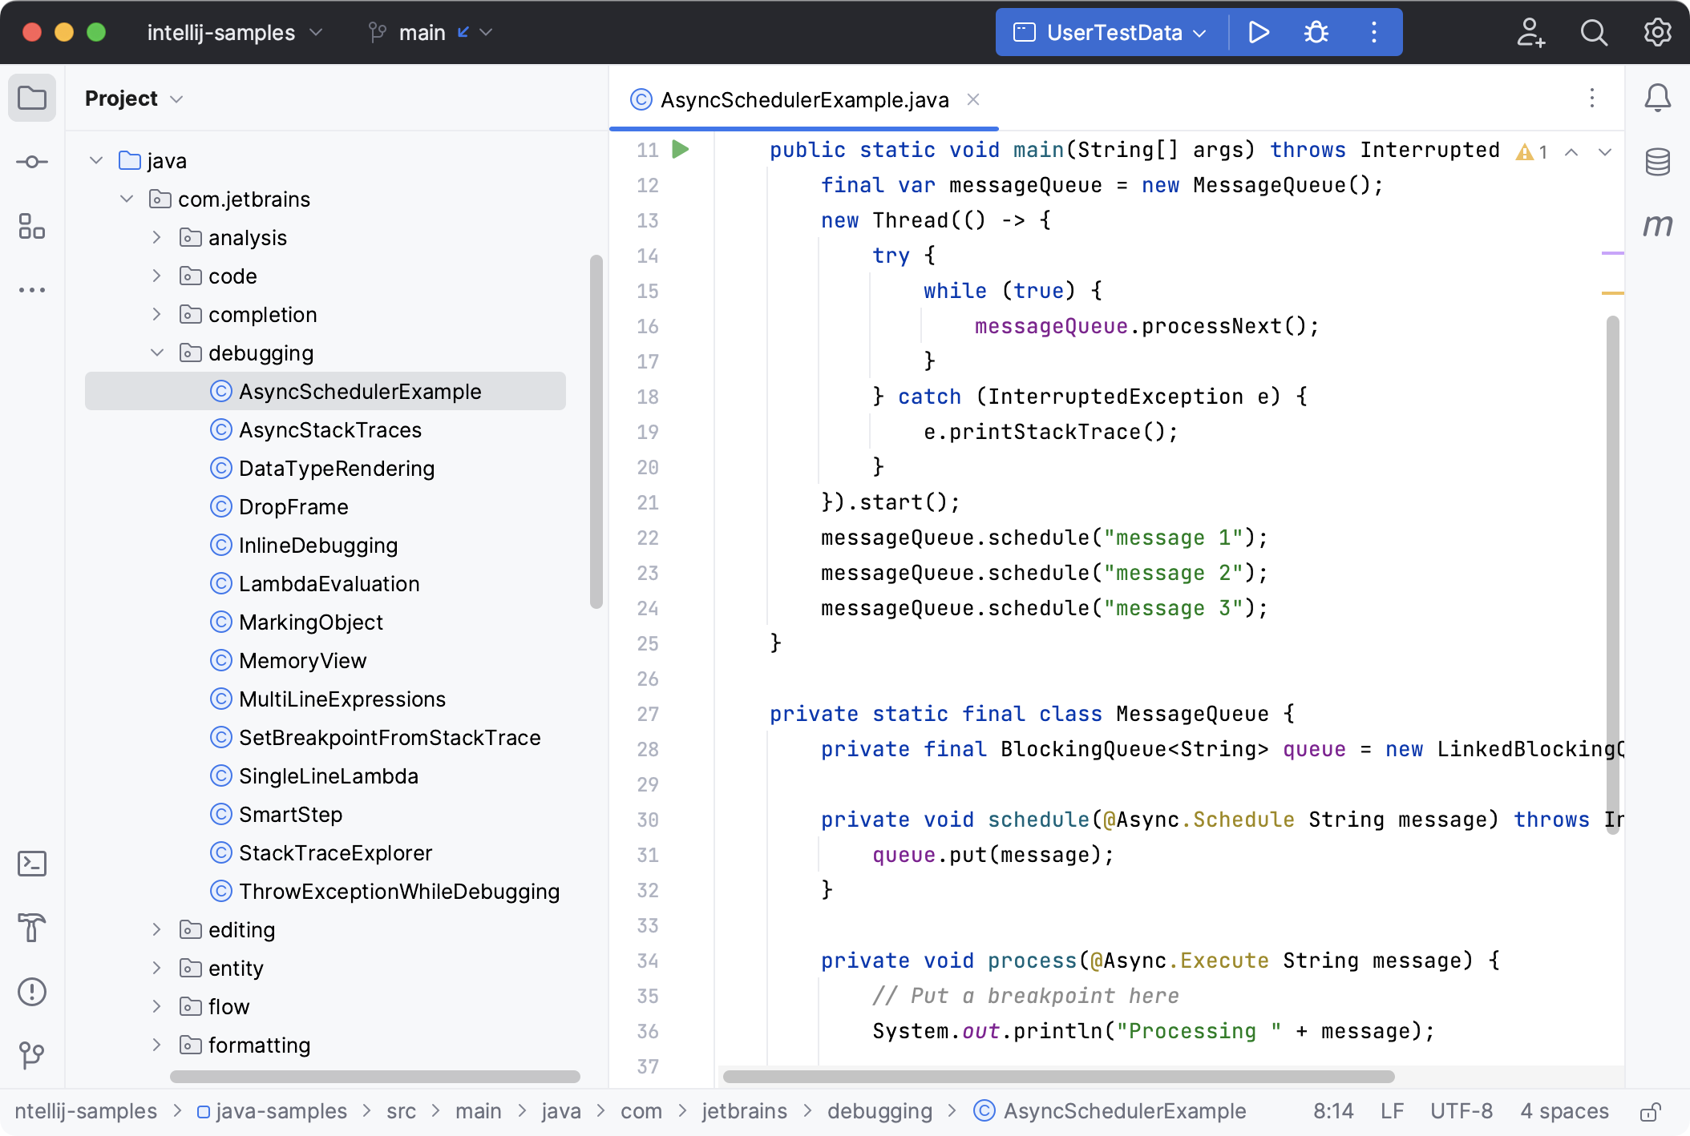Image resolution: width=1690 pixels, height=1136 pixels.
Task: Close the AsyncSchedulerExample.java tab
Action: tap(973, 99)
